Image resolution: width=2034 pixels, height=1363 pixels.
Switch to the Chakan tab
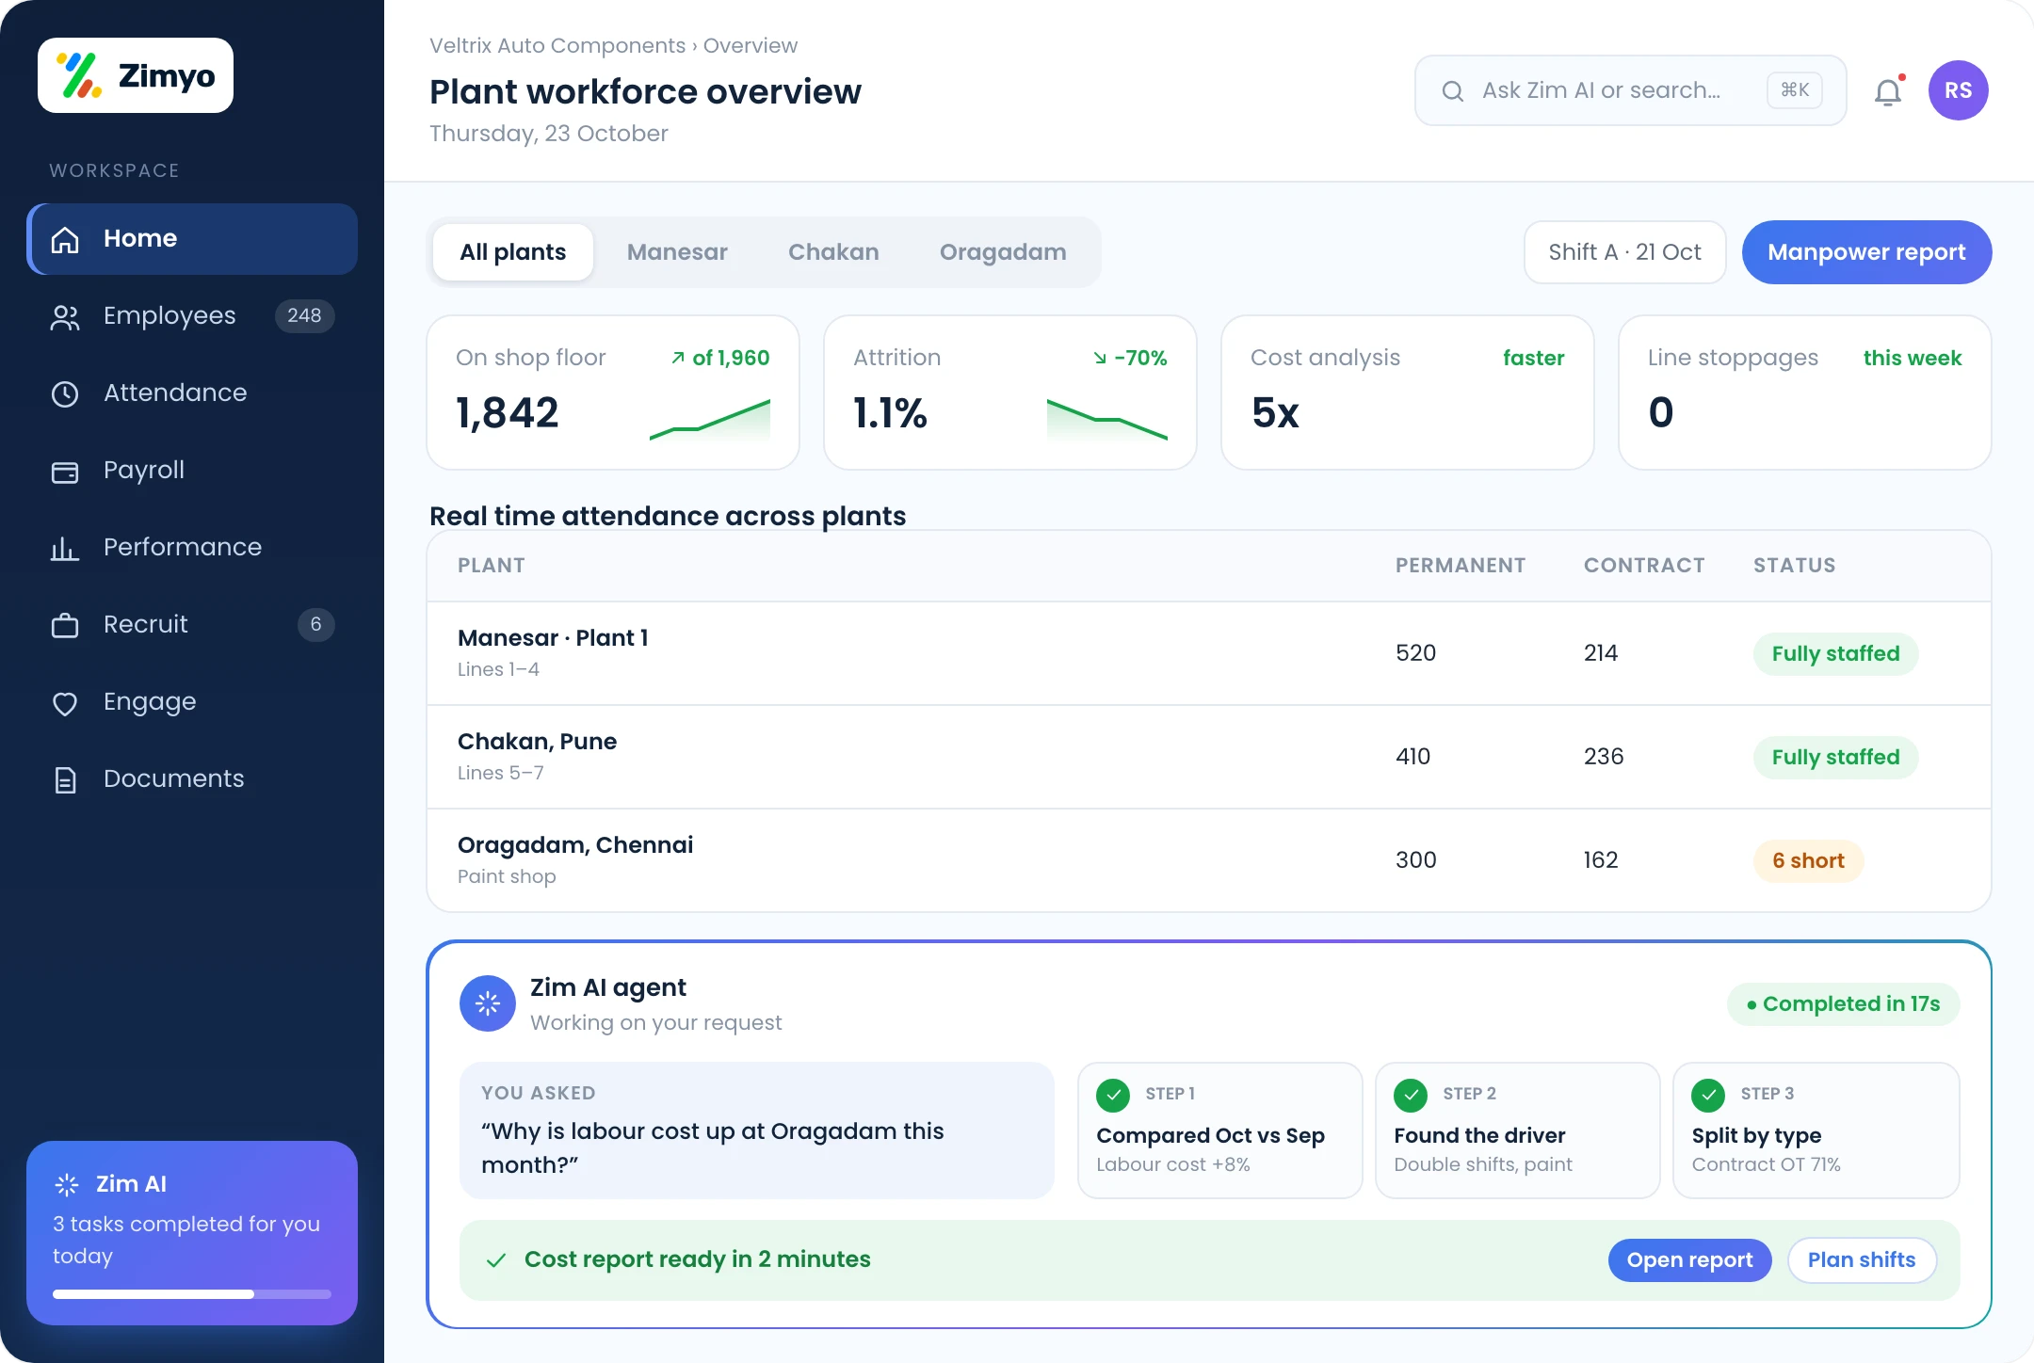(833, 252)
